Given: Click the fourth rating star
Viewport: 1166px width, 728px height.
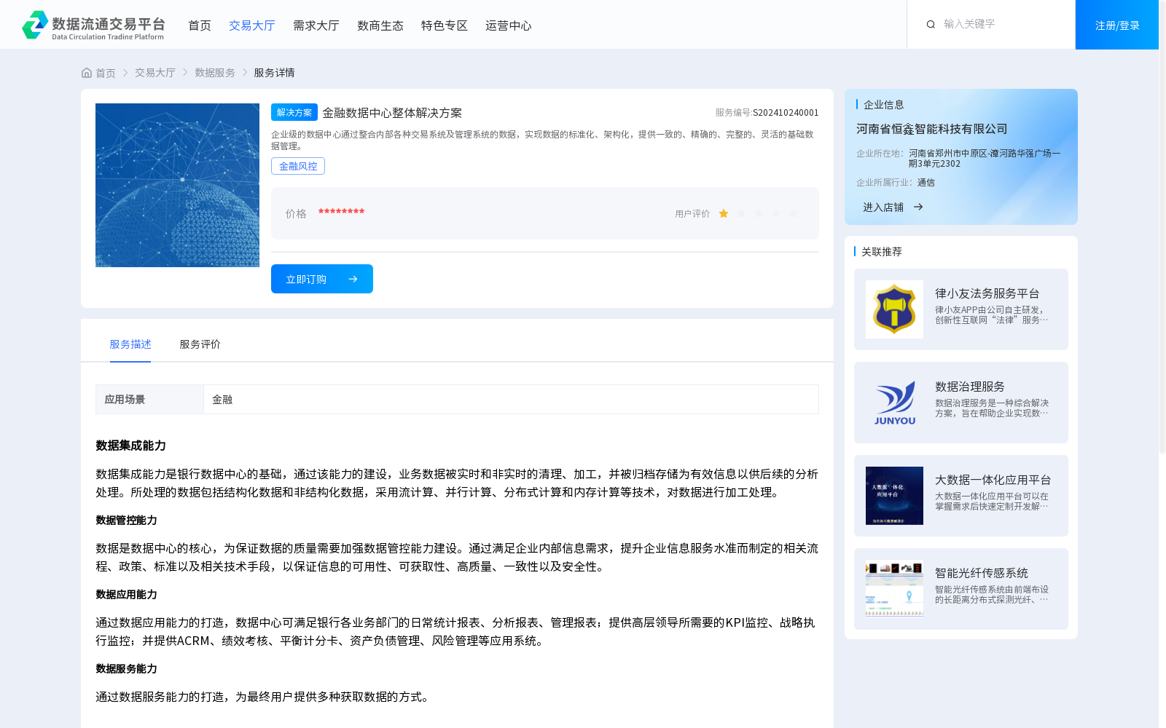Looking at the screenshot, I should coord(776,213).
